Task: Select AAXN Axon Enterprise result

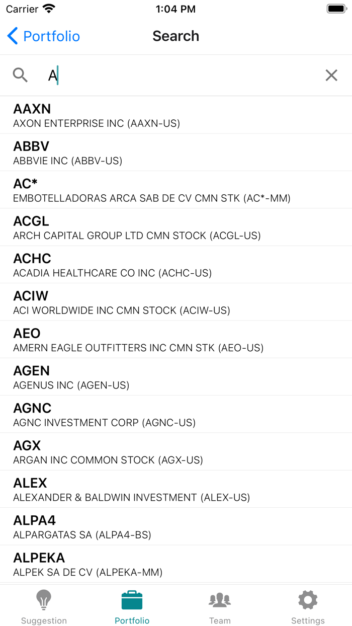Action: pos(176,115)
